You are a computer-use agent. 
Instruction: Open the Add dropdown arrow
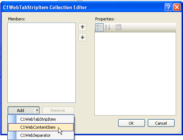pyautogui.click(x=37, y=110)
